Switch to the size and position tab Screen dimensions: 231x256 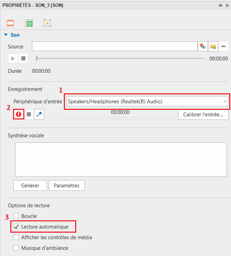coord(29,23)
